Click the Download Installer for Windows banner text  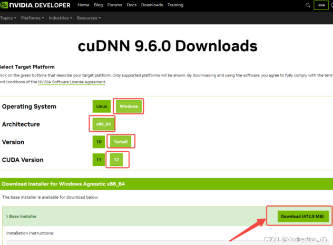[x=63, y=184]
